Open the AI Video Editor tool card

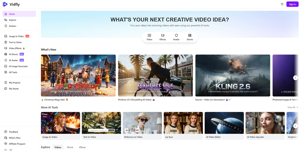point(224,126)
